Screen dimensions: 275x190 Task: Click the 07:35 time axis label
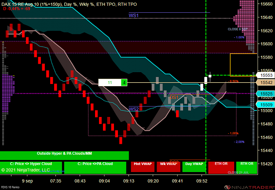[x=55, y=181]
